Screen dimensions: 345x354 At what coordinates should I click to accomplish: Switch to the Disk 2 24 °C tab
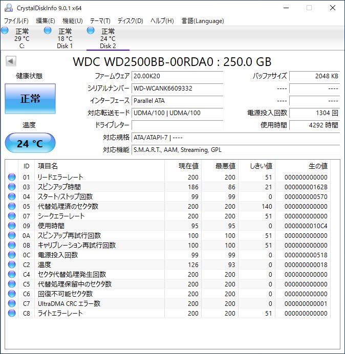pyautogui.click(x=108, y=38)
